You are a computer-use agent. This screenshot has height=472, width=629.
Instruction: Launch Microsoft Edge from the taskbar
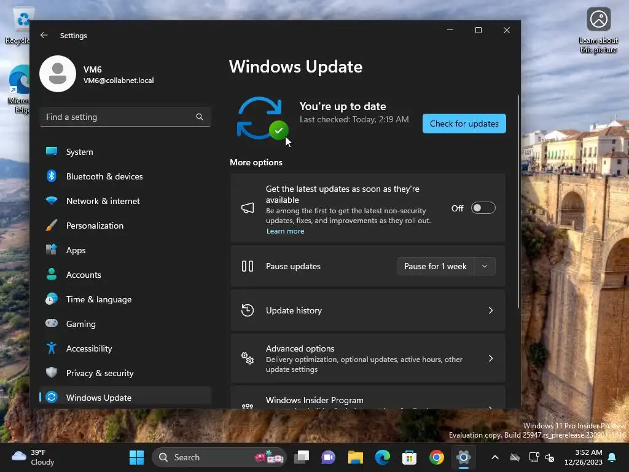pyautogui.click(x=382, y=457)
